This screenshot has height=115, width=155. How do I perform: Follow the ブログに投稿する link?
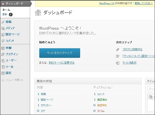coord(133,49)
